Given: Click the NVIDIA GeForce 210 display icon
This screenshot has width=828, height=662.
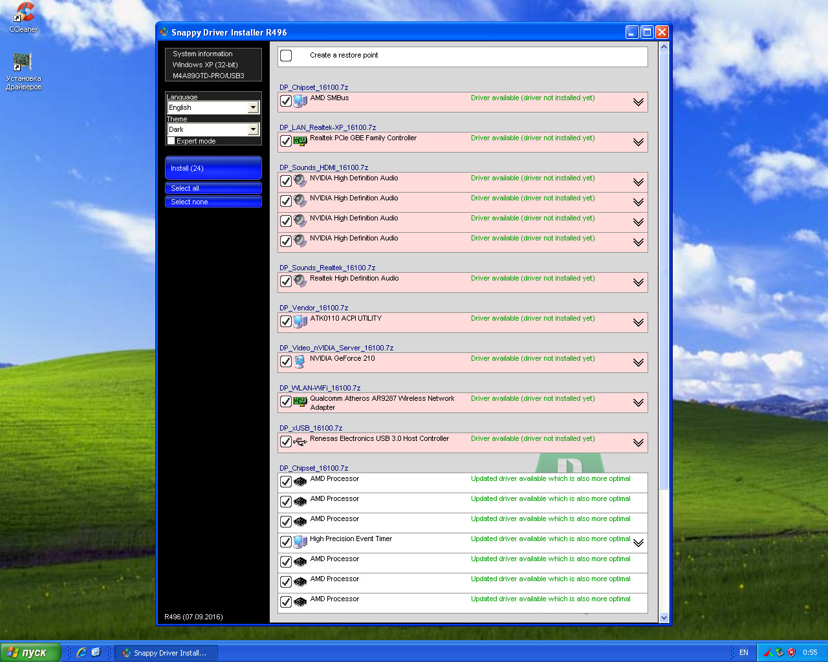Looking at the screenshot, I should (x=300, y=362).
